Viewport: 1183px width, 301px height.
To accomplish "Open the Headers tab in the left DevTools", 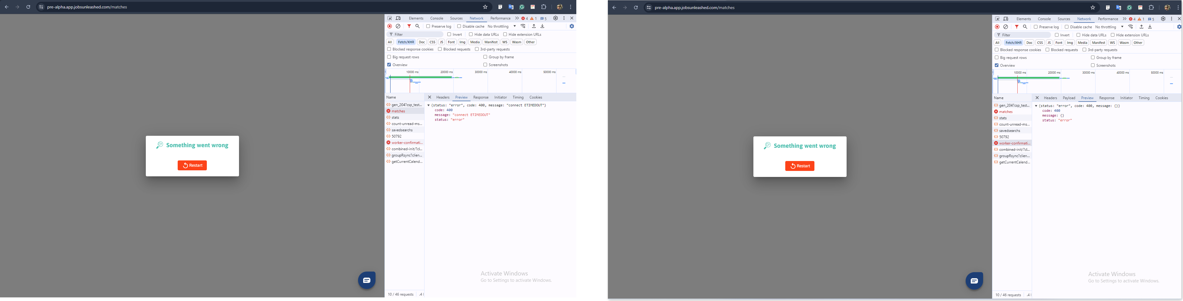I will [x=443, y=97].
